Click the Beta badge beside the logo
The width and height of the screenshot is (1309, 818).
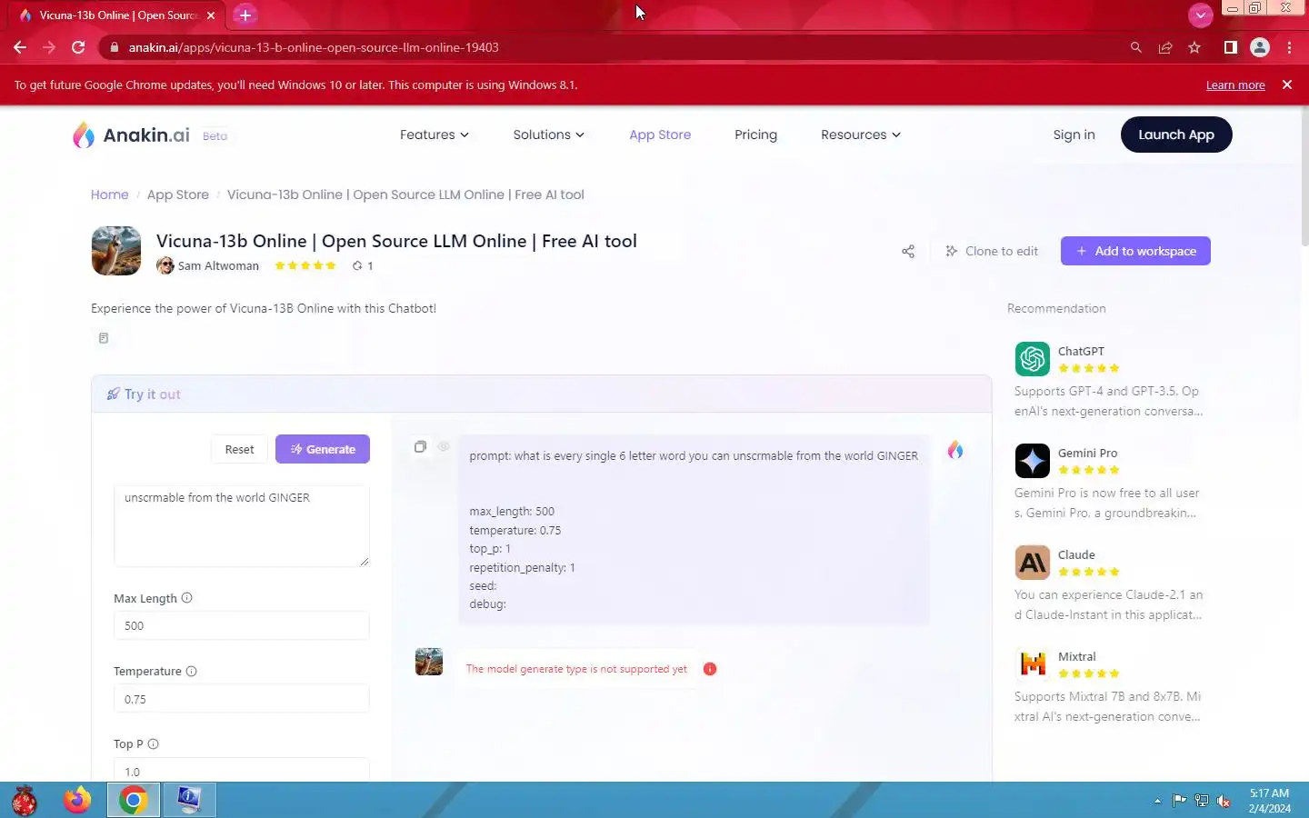coord(215,135)
